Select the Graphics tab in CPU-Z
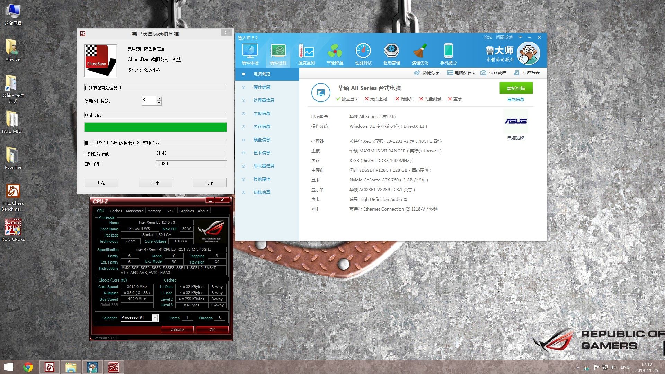This screenshot has width=665, height=374. click(x=186, y=211)
